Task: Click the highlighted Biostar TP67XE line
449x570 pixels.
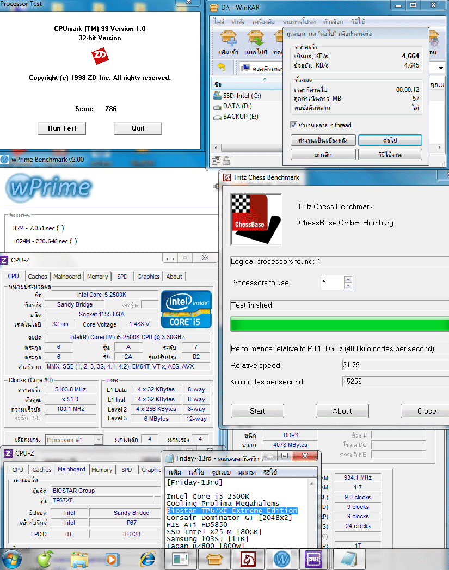Action: pyautogui.click(x=232, y=511)
